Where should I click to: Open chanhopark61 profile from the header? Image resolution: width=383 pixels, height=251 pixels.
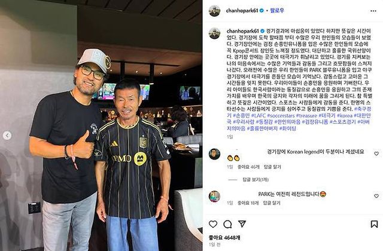coord(242,11)
